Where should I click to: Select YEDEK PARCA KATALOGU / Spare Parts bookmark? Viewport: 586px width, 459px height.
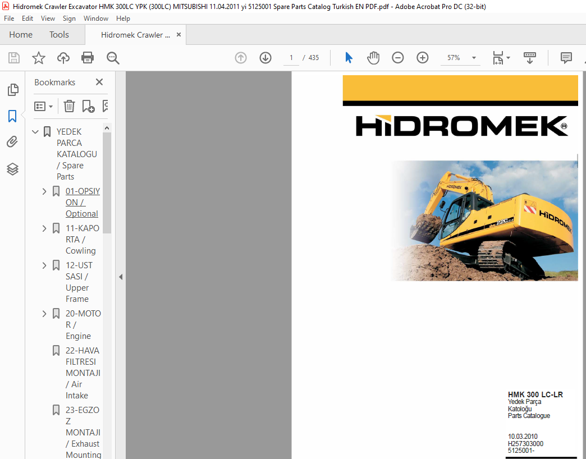coord(76,154)
